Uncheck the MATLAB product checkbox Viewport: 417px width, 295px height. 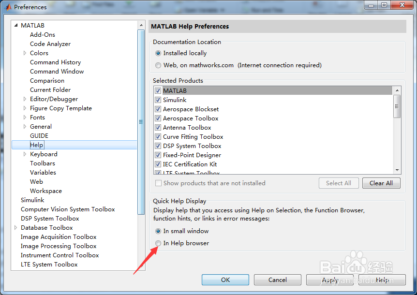pyautogui.click(x=158, y=90)
